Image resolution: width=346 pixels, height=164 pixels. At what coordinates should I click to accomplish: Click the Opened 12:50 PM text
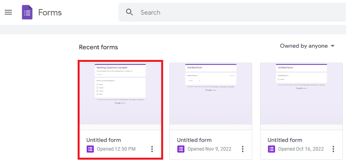[x=116, y=149]
